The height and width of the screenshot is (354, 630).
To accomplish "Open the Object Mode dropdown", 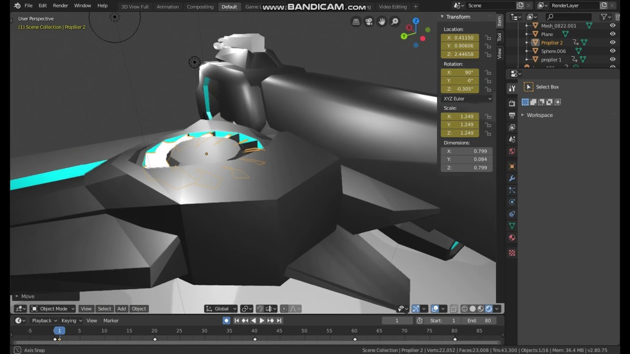I will (x=53, y=309).
